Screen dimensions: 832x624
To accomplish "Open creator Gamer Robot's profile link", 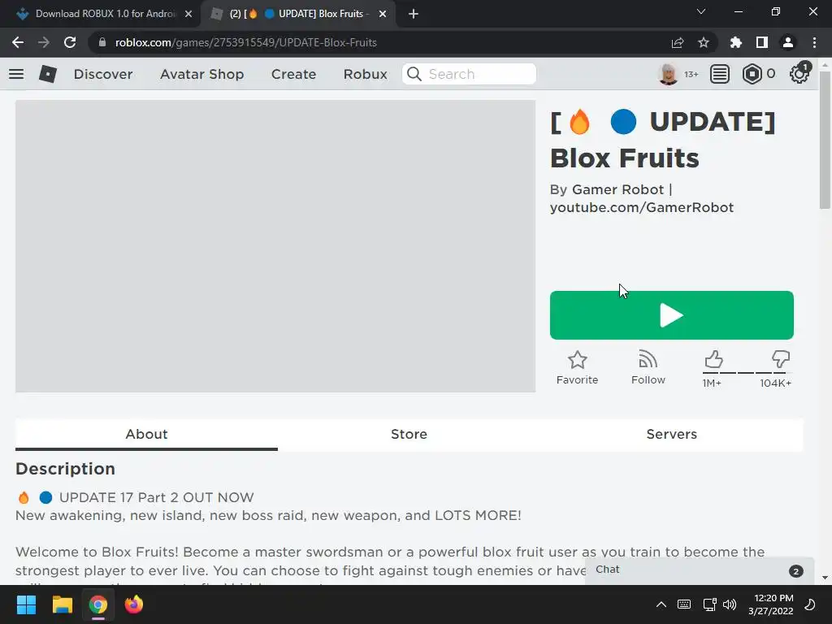I will click(642, 198).
